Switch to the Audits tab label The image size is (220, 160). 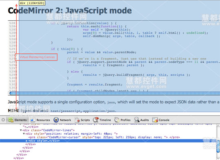pyautogui.click(x=145, y=120)
